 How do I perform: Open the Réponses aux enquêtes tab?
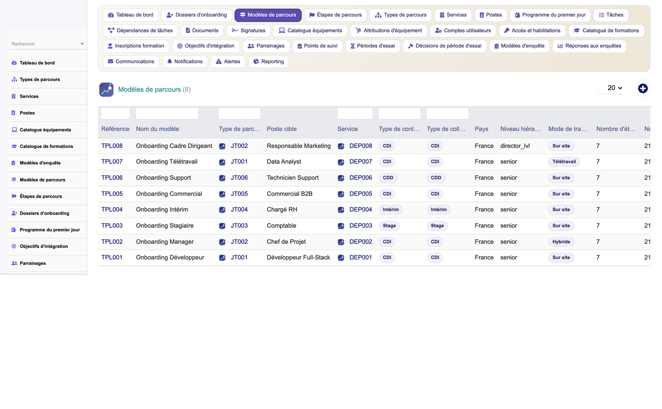click(589, 46)
